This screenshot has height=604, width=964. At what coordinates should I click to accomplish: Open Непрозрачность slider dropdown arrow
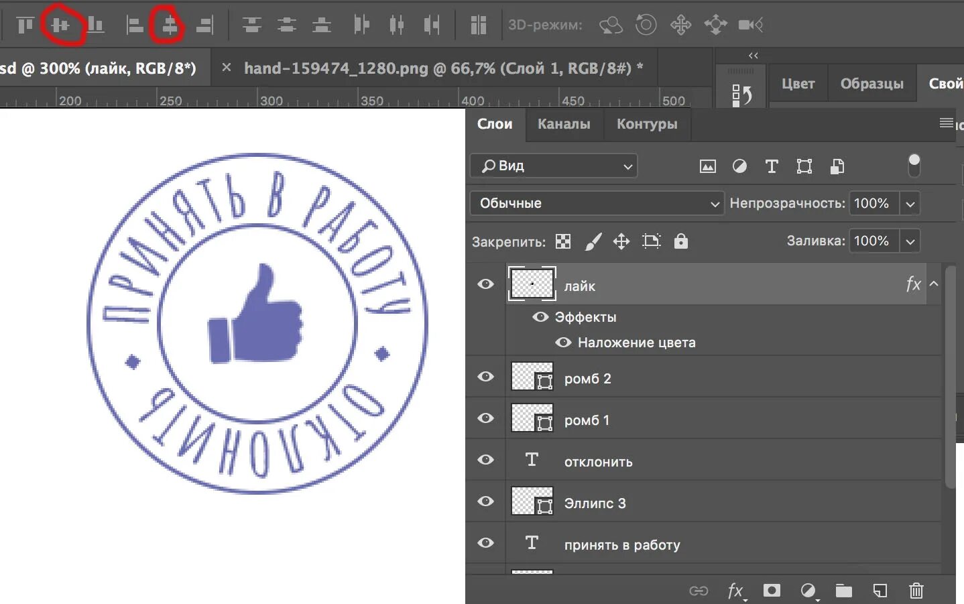(x=910, y=204)
